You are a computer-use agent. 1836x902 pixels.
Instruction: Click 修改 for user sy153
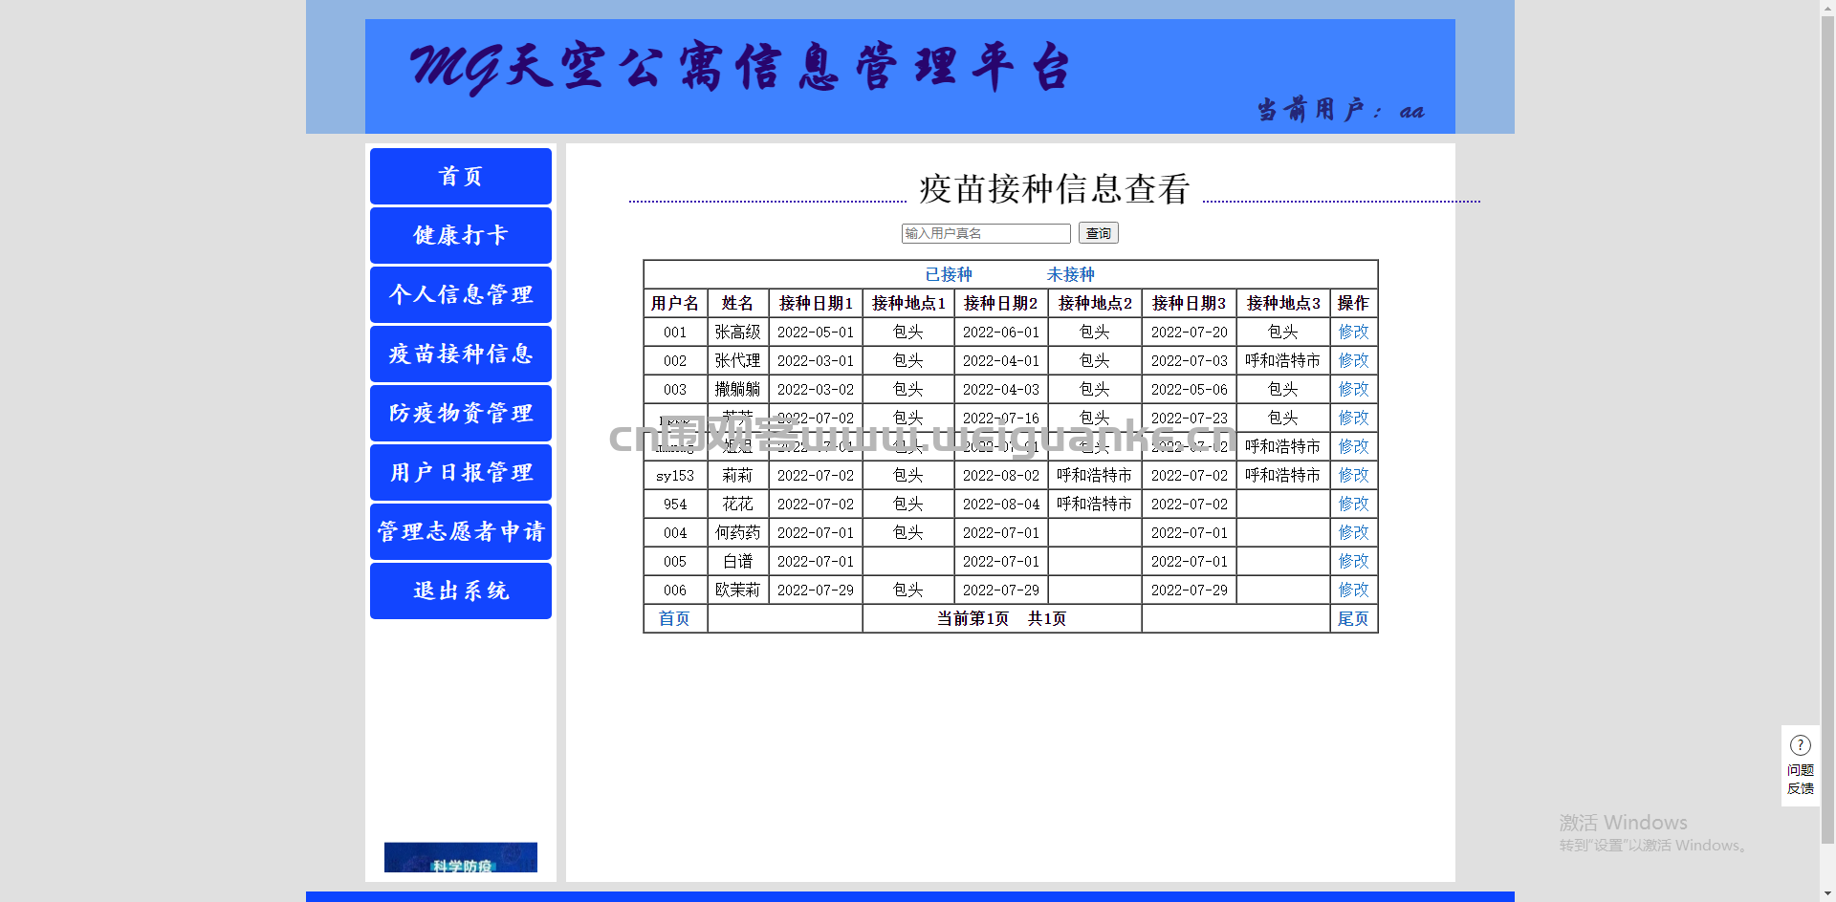[x=1353, y=475]
